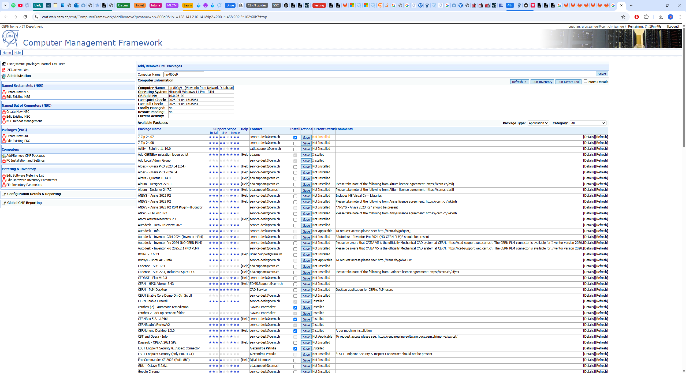
Task: Check Install for BOINC - 7.6.33
Action: click(295, 255)
